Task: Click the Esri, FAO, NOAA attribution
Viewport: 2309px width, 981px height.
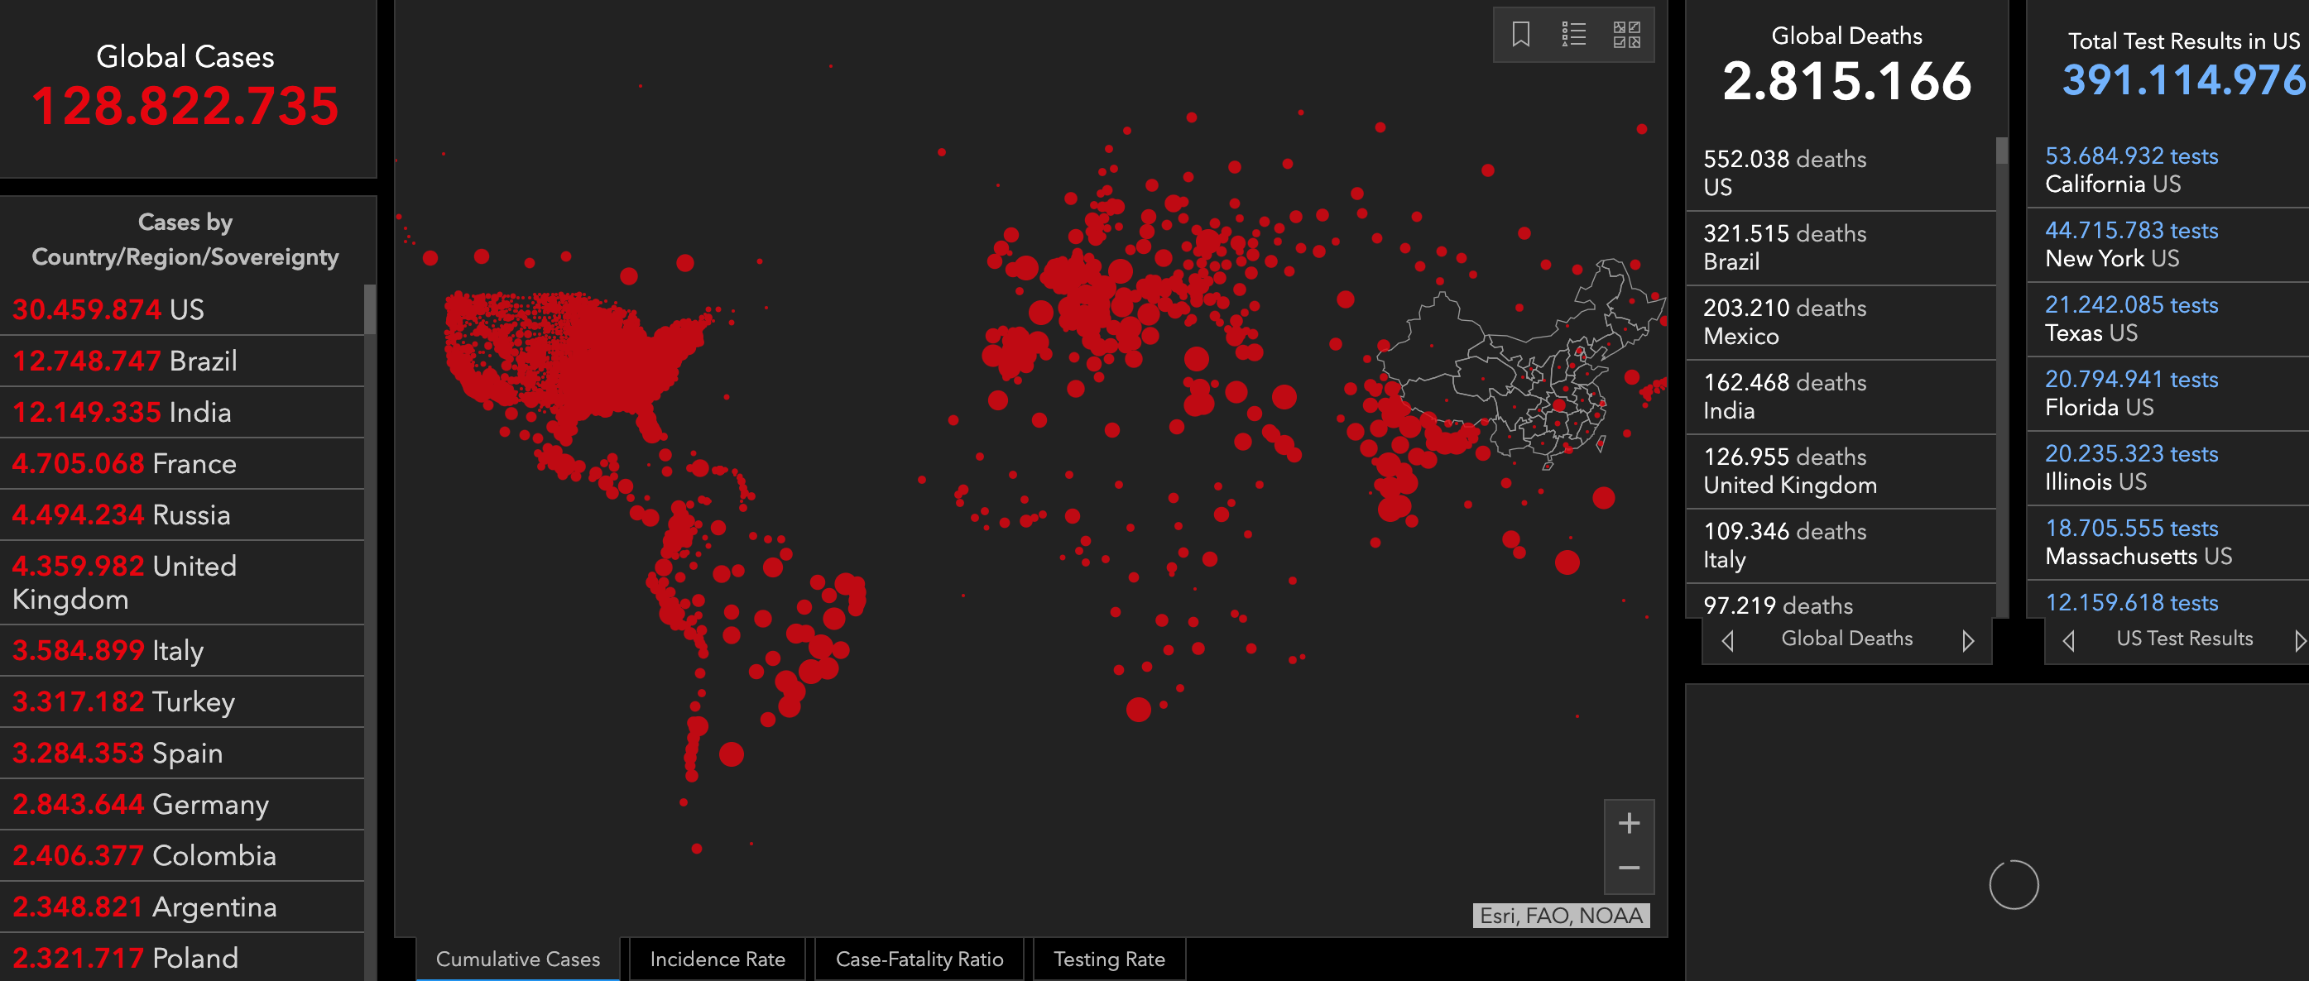Action: coord(1561,916)
